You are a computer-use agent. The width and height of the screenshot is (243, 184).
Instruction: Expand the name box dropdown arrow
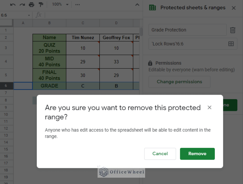tap(29, 15)
